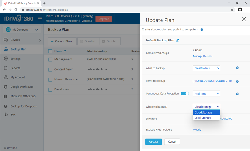Click help icon next to What to backup
This screenshot has height=151, width=250.
tap(237, 68)
